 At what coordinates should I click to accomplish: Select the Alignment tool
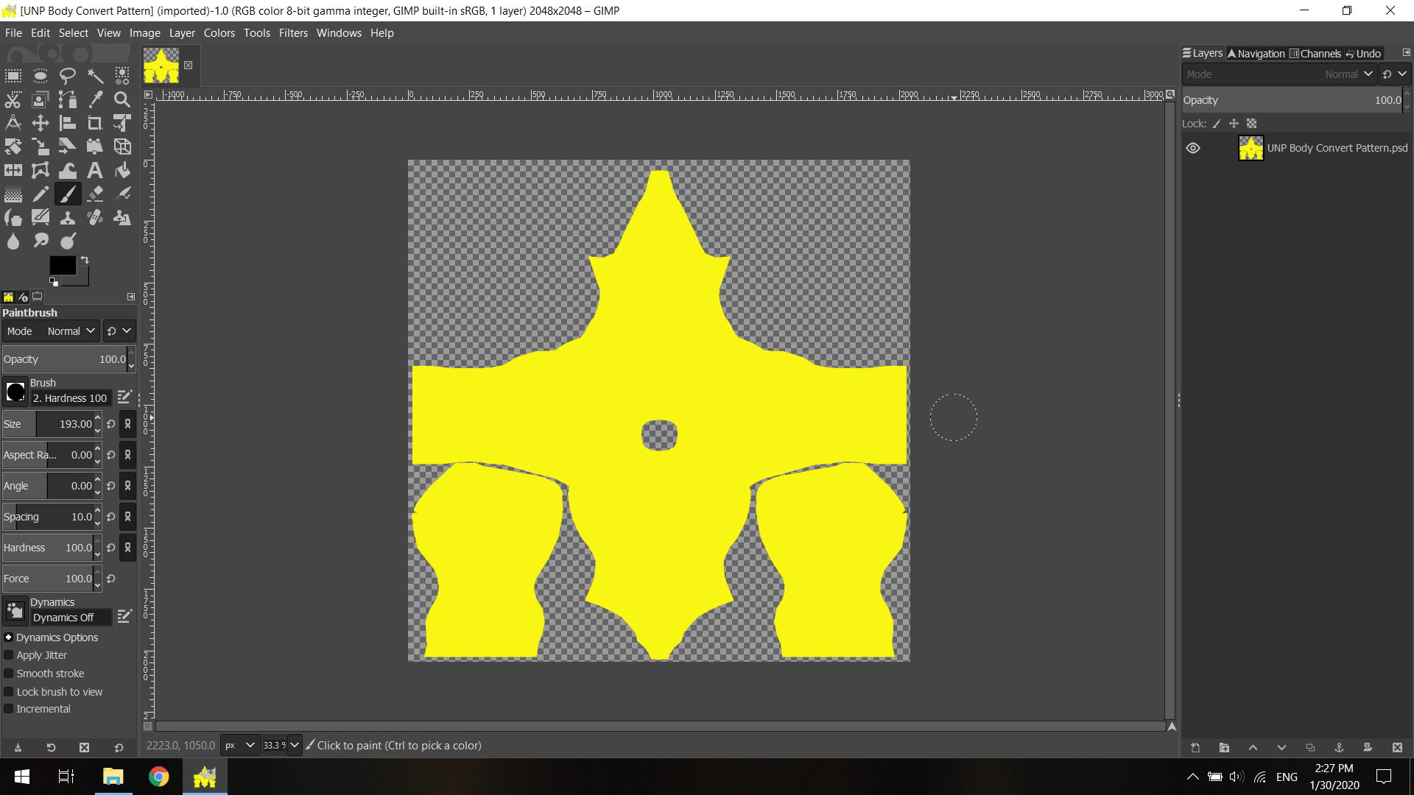[68, 123]
